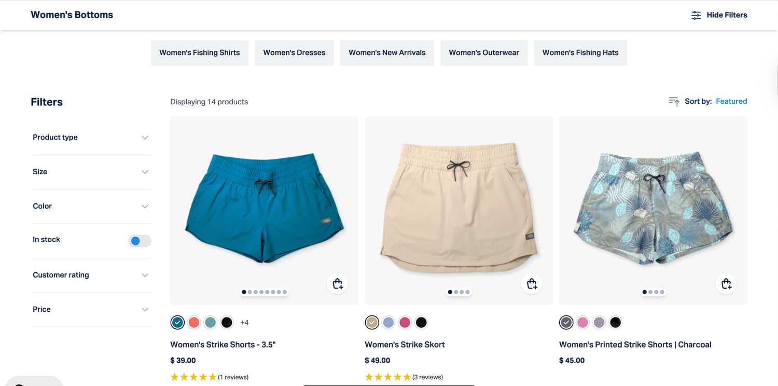
Task: Select the checked tan swatch on Strike Skort
Action: point(372,322)
